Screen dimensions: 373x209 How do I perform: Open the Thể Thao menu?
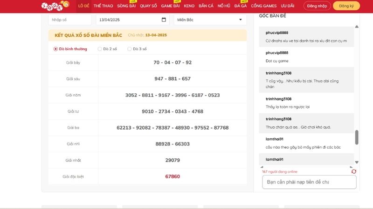pyautogui.click(x=103, y=6)
